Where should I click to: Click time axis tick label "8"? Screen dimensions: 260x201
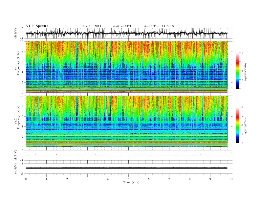coord(190,179)
